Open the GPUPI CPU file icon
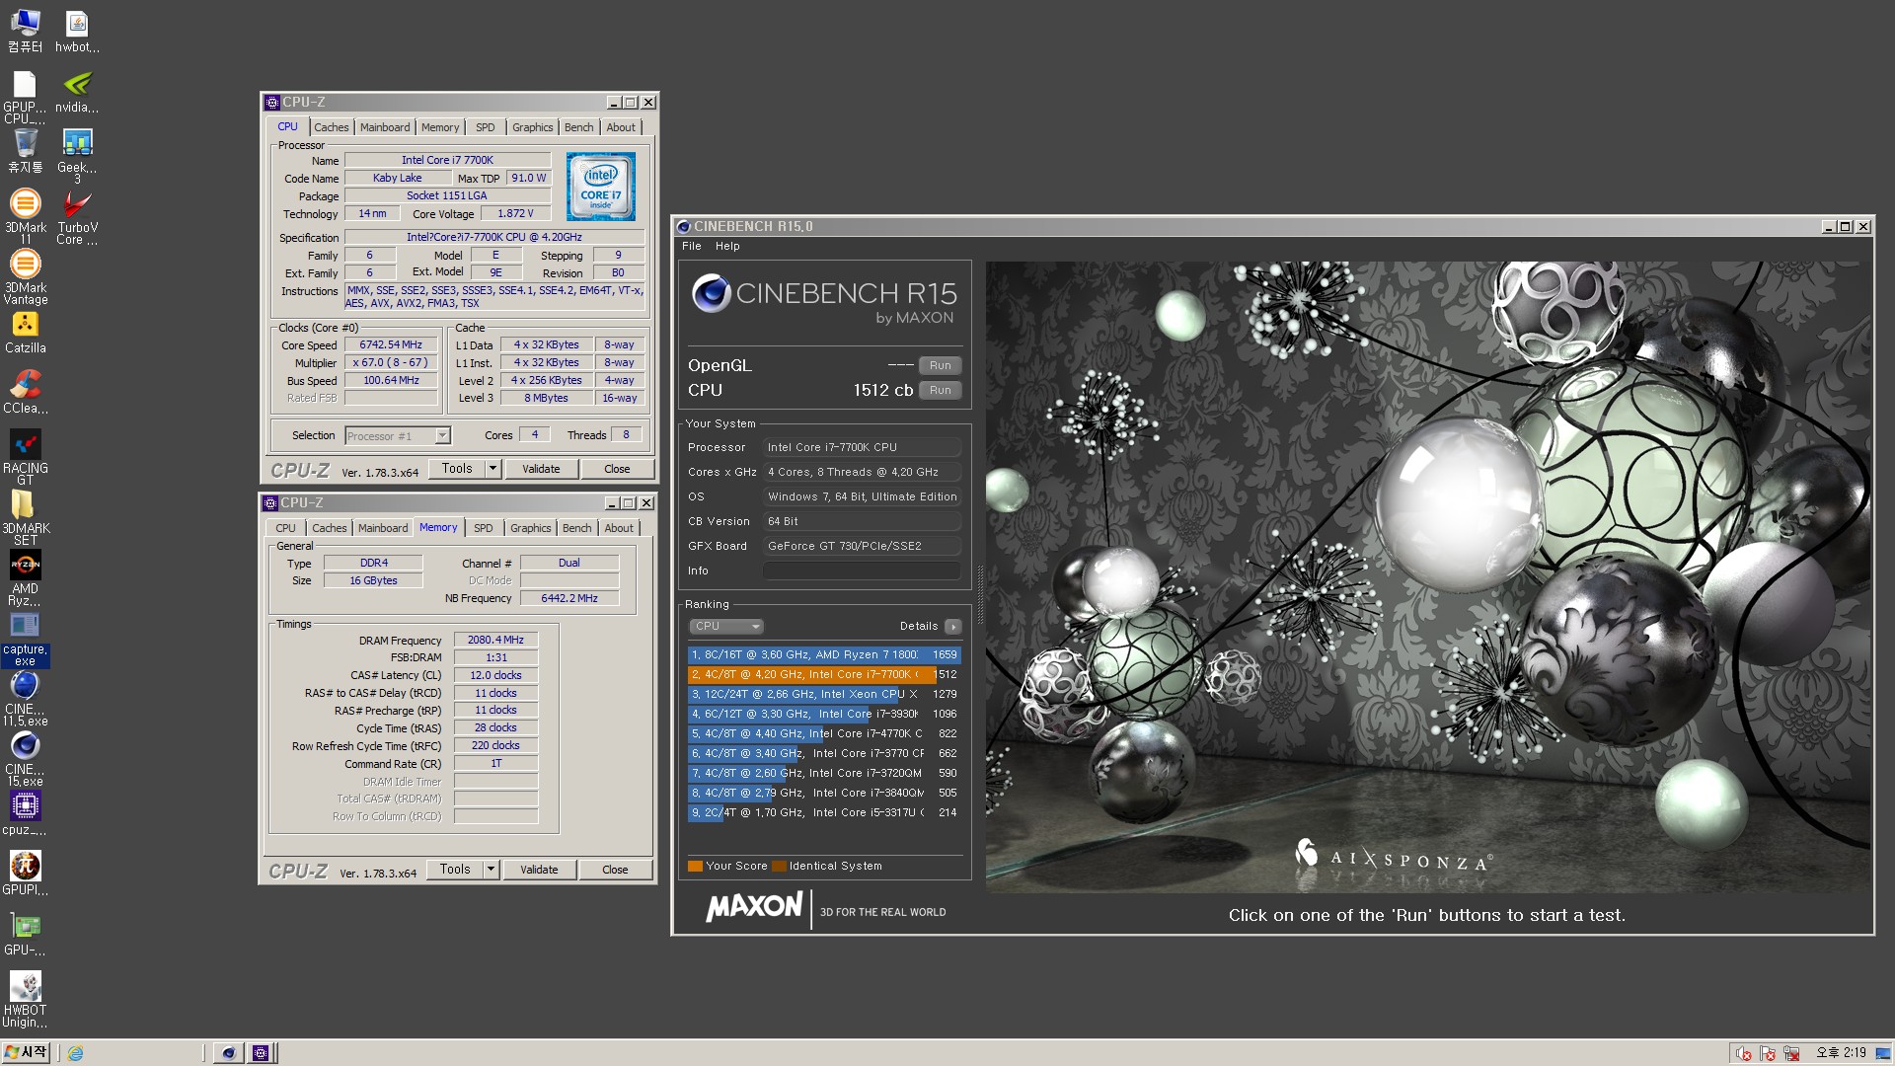The height and width of the screenshot is (1066, 1895). click(25, 97)
